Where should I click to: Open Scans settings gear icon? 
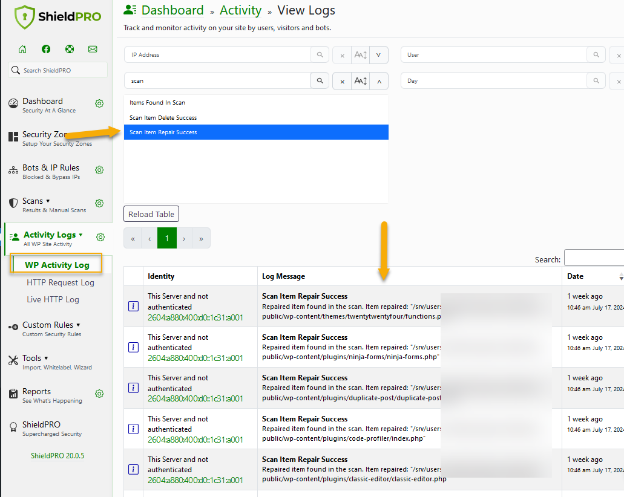point(99,204)
